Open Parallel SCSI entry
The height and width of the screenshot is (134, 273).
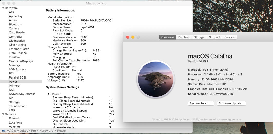pos(17,77)
